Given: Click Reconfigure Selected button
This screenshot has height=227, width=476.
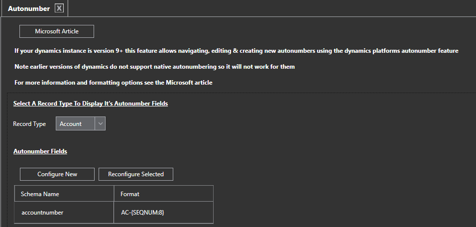Looking at the screenshot, I should [136, 174].
